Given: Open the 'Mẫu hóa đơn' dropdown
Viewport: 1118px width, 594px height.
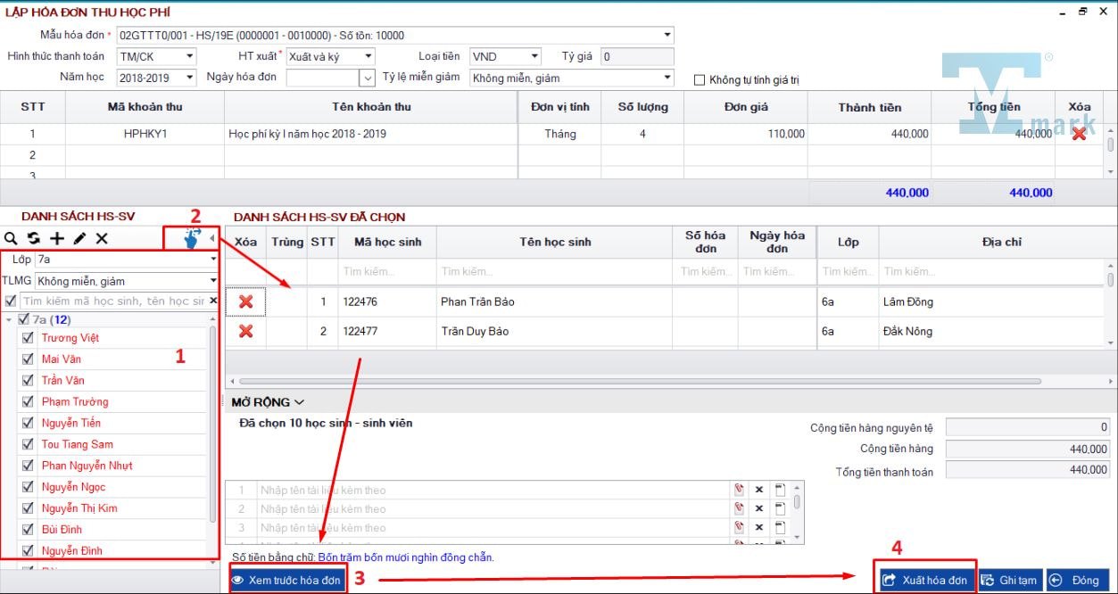Looking at the screenshot, I should pyautogui.click(x=667, y=36).
